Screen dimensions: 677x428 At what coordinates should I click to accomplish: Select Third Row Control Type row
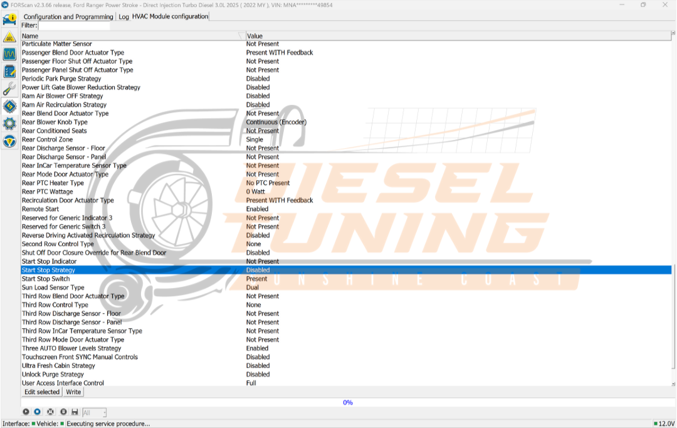click(346, 305)
